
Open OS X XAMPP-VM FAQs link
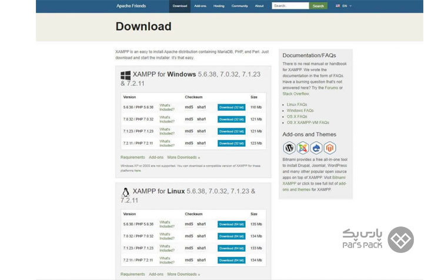coord(308,122)
